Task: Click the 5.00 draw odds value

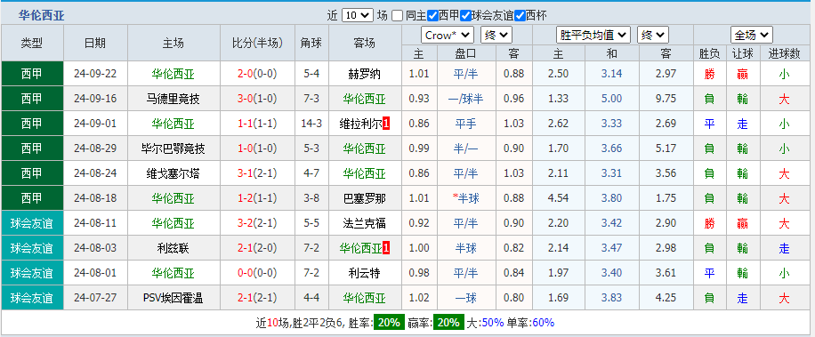Action: (x=612, y=100)
